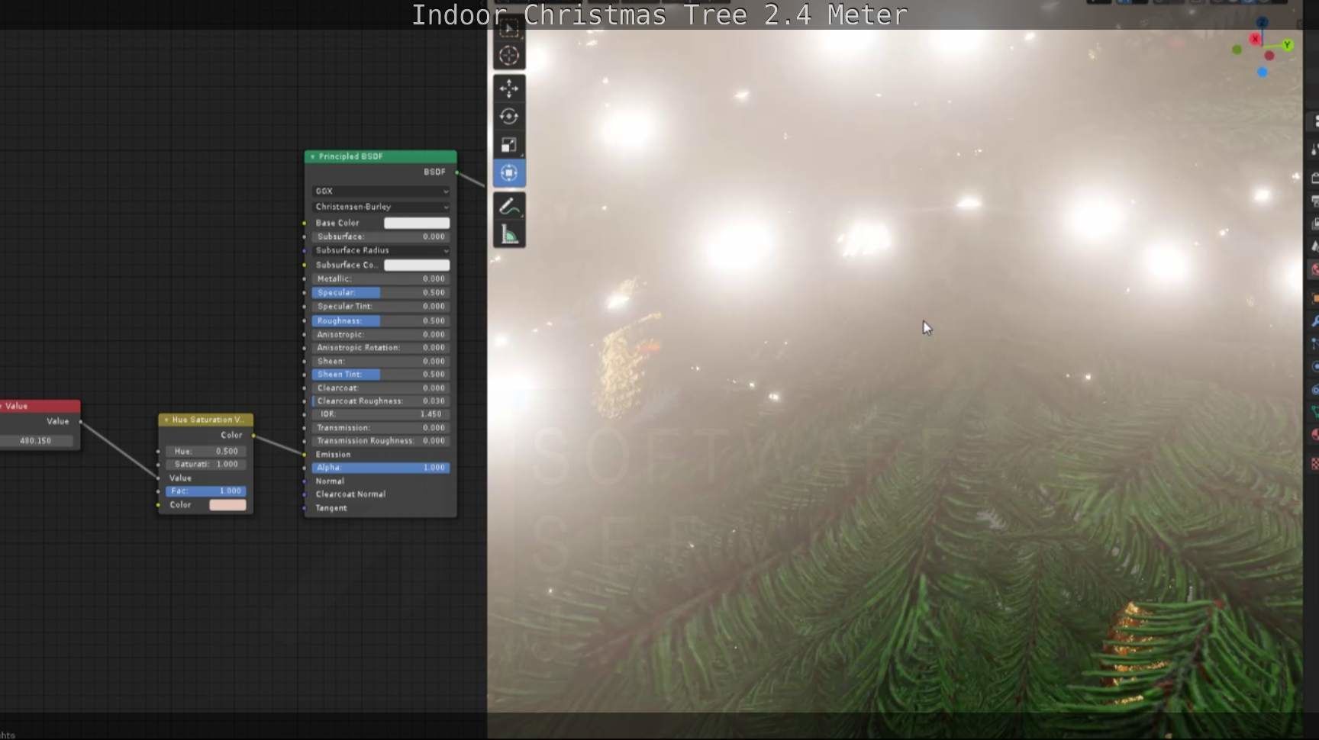Click the Transmission value field
The height and width of the screenshot is (740, 1319).
click(381, 428)
